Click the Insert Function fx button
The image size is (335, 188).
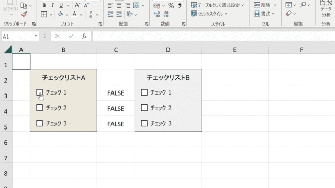84,36
